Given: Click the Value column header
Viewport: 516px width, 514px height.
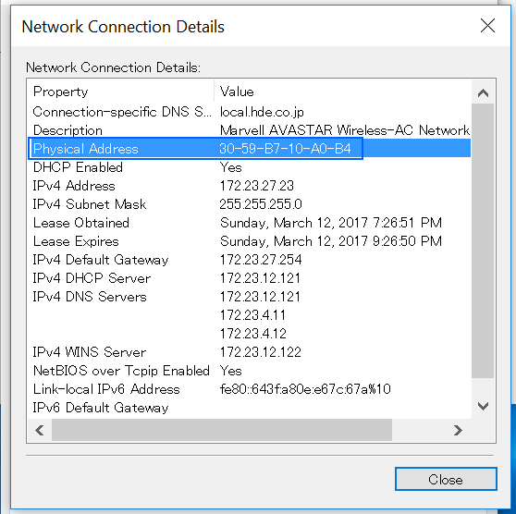Looking at the screenshot, I should 342,92.
